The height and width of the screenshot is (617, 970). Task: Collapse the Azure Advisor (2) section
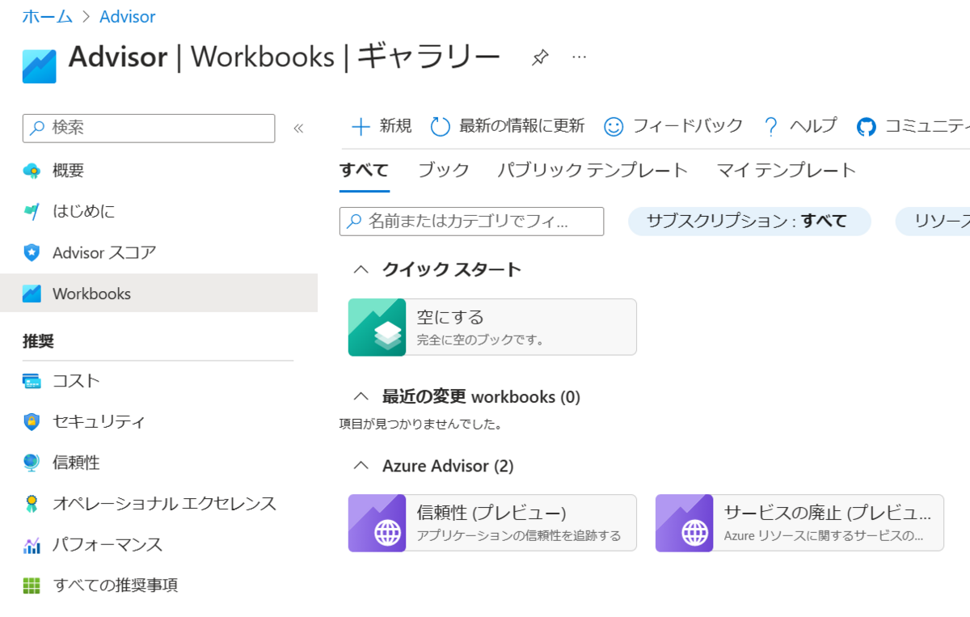coord(361,466)
